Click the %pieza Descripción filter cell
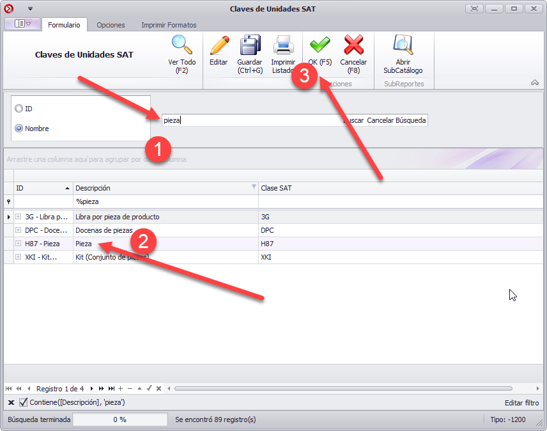 166,201
